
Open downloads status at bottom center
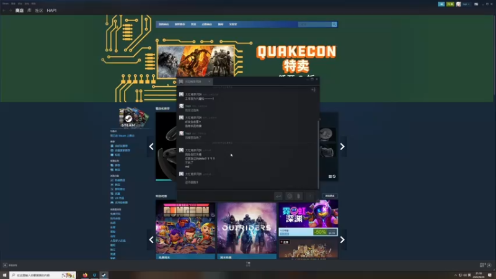pyautogui.click(x=248, y=264)
